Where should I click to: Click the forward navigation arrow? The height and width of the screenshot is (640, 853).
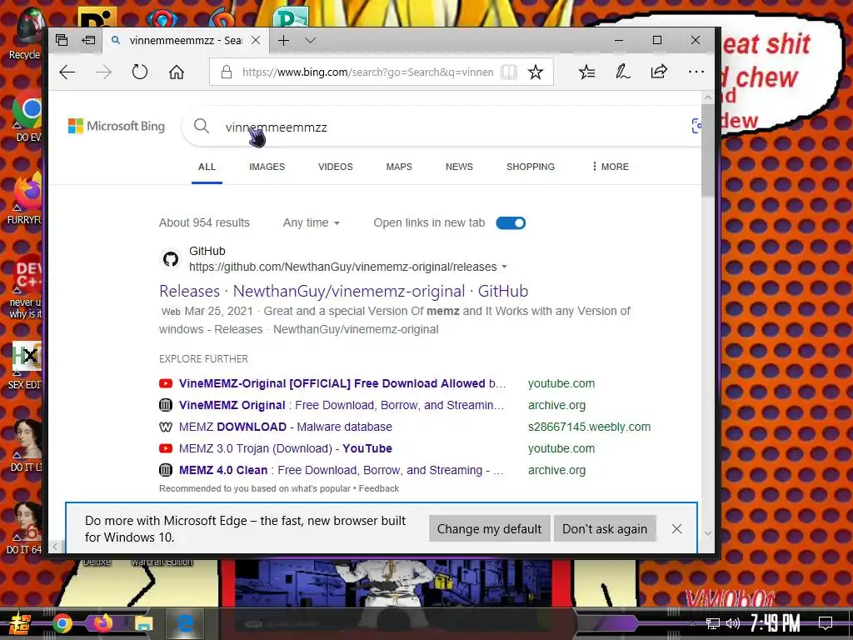point(103,72)
